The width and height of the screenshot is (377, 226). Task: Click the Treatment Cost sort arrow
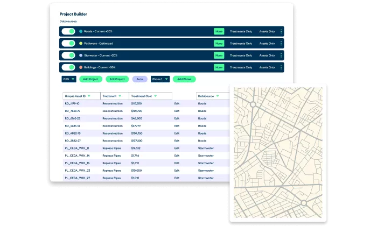click(156, 96)
